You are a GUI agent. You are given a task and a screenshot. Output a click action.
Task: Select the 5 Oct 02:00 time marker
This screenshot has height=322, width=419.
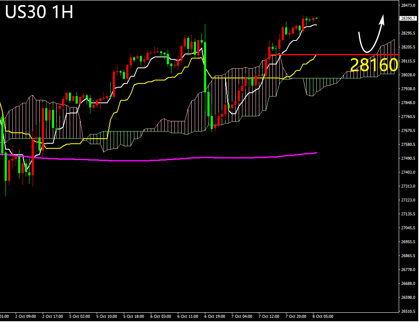point(79,316)
